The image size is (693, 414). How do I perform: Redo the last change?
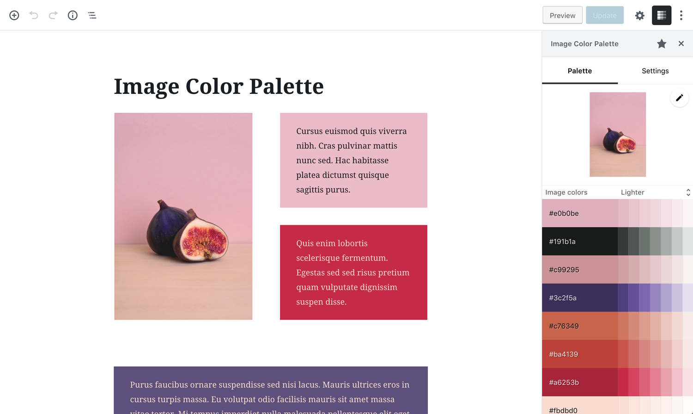[53, 15]
